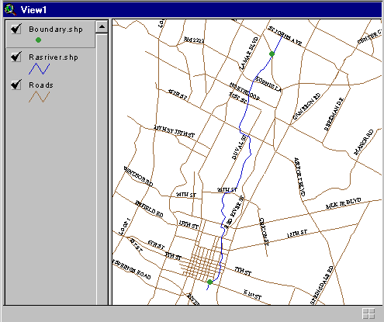
Task: Select the Boundary.shp theme name
Action: [56, 29]
